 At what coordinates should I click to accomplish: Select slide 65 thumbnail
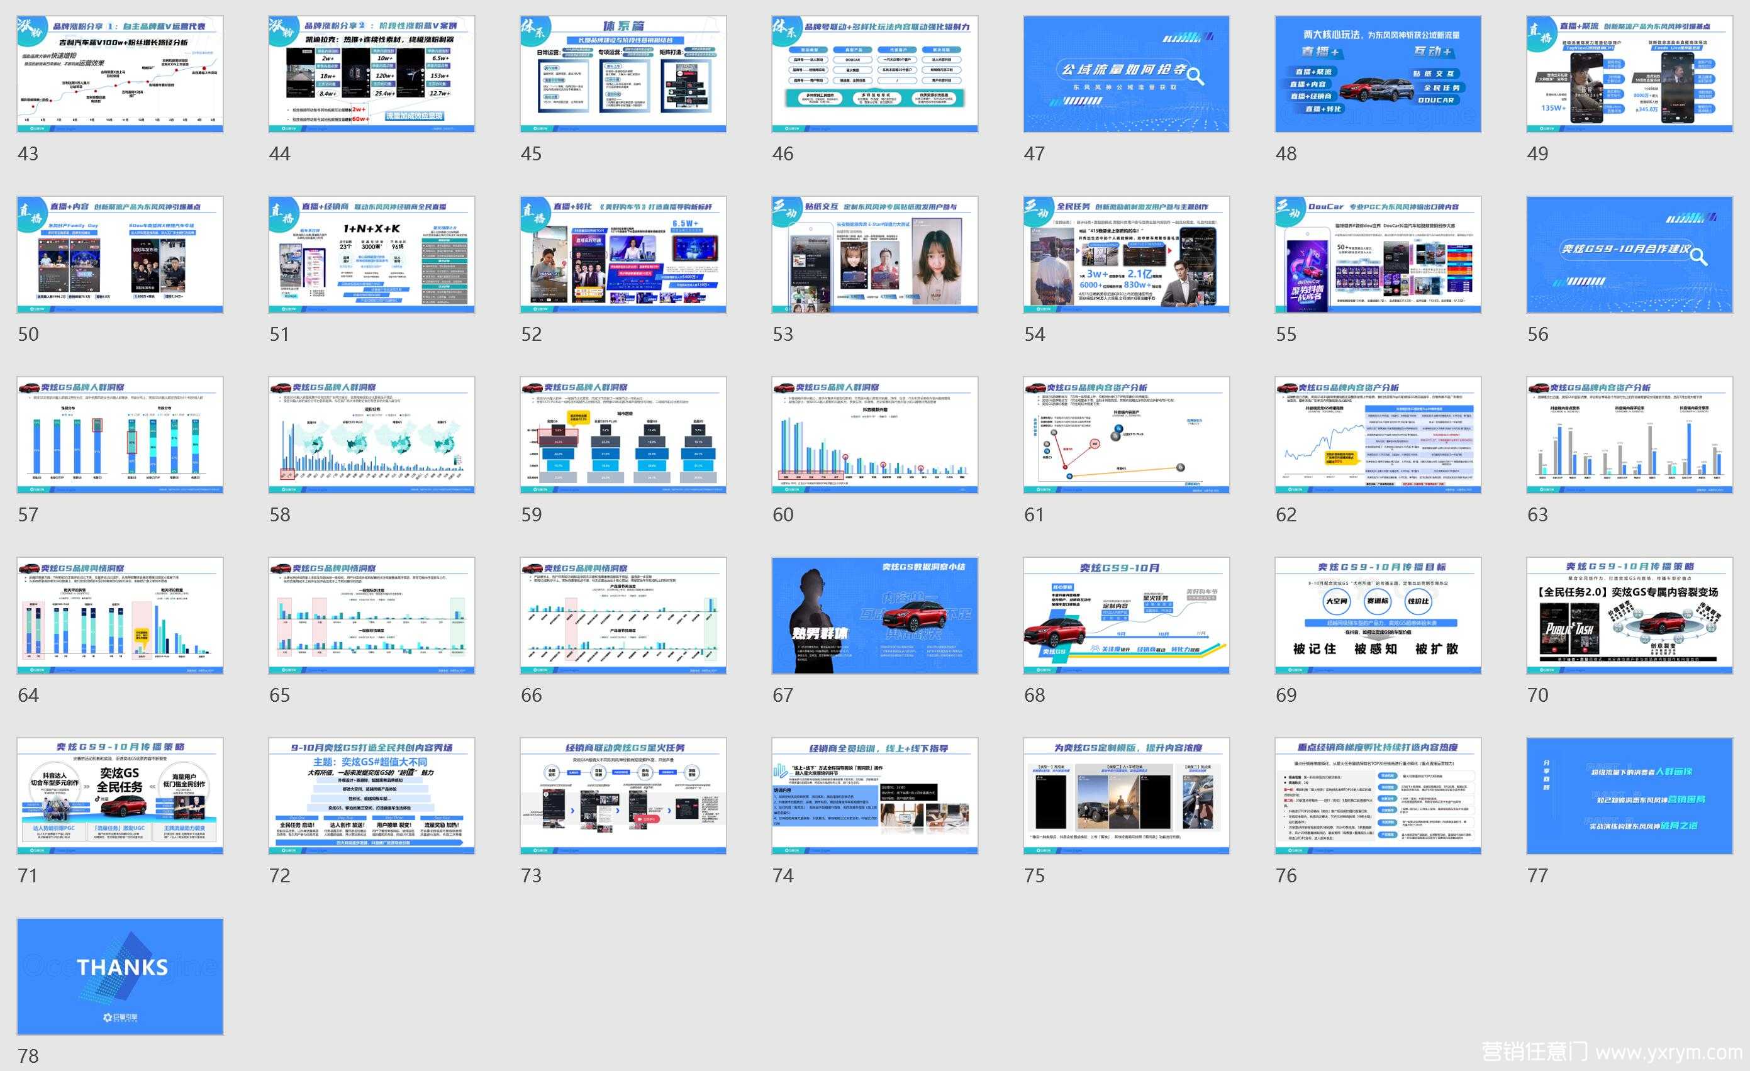(371, 615)
